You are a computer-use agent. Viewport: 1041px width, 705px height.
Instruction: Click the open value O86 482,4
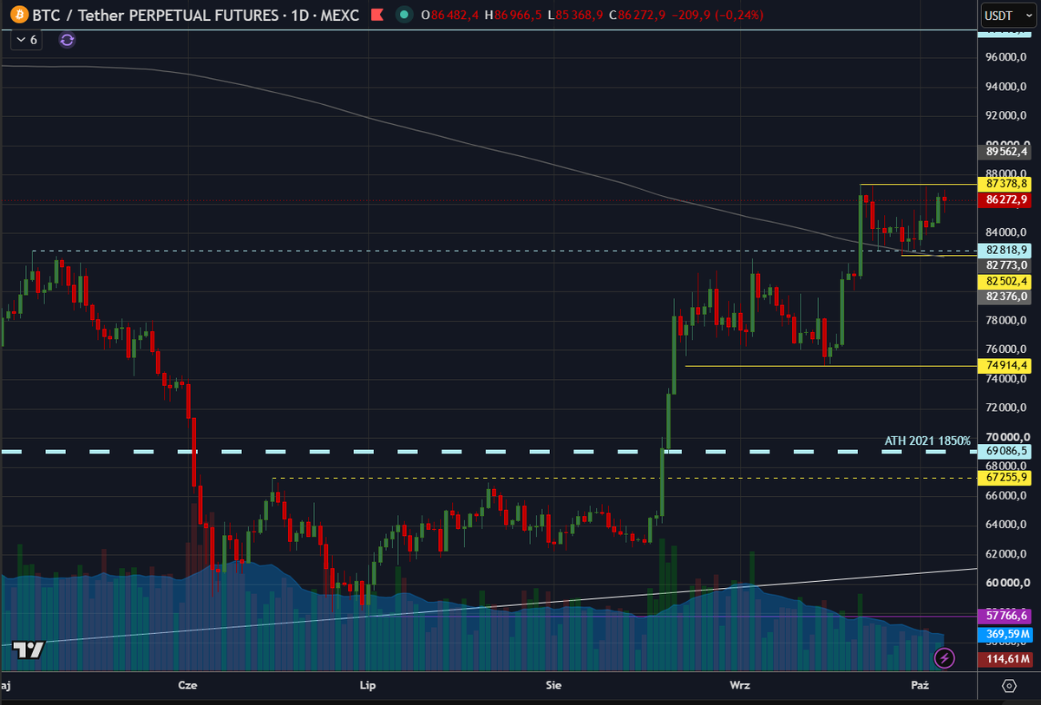click(449, 15)
